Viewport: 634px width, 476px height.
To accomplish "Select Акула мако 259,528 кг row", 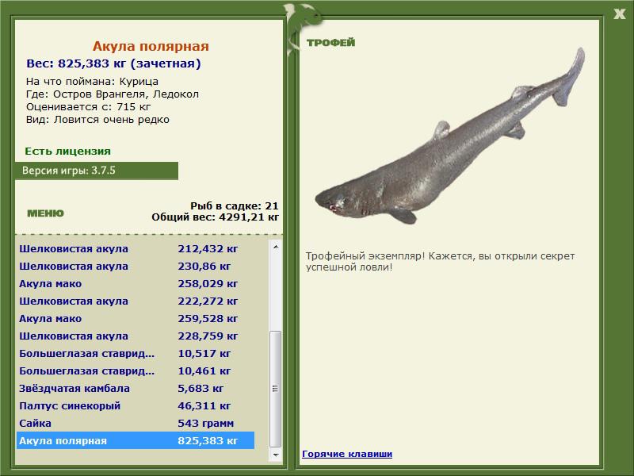I will click(x=136, y=319).
